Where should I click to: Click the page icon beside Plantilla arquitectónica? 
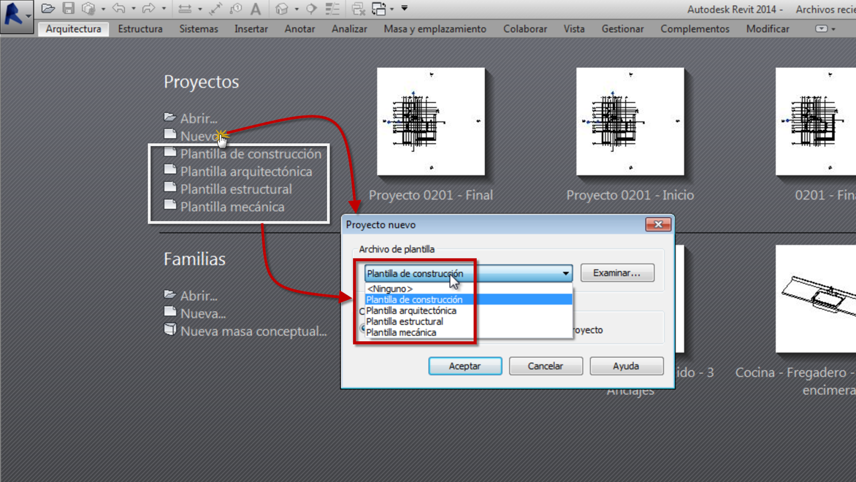(170, 170)
